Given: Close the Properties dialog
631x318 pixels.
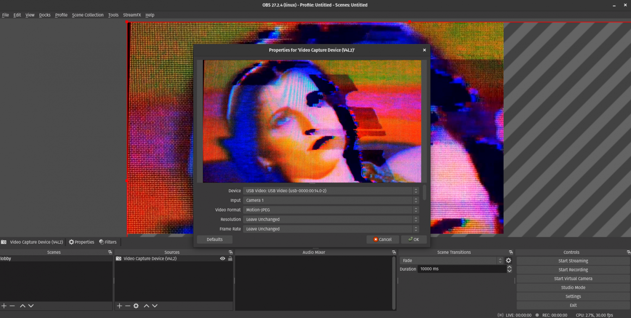Looking at the screenshot, I should [x=424, y=50].
